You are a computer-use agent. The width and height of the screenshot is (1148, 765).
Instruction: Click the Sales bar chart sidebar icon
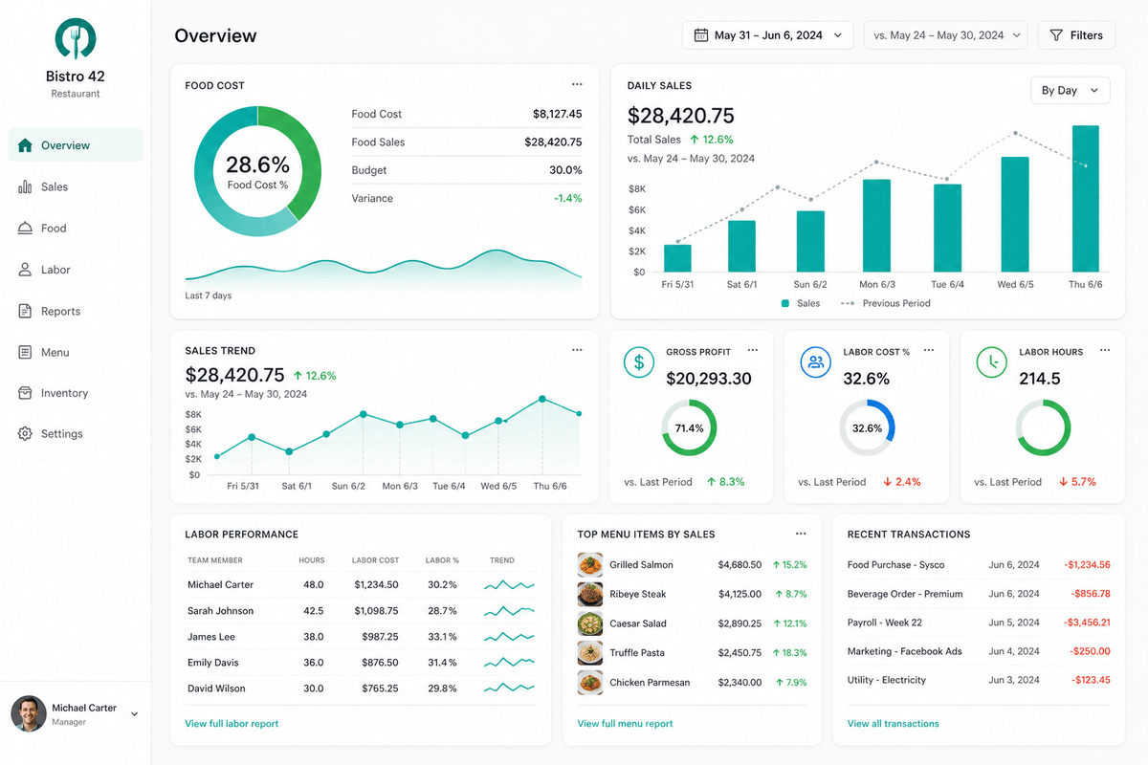click(25, 186)
